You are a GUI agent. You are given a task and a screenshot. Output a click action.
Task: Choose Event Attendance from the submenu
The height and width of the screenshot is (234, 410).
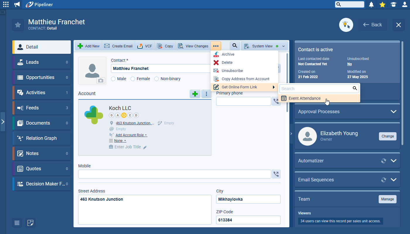tap(304, 98)
